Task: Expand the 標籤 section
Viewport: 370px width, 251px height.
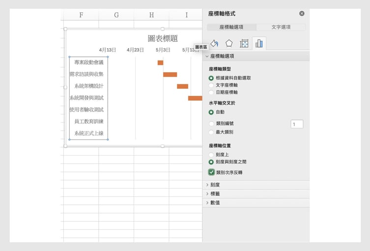Action: pos(256,194)
